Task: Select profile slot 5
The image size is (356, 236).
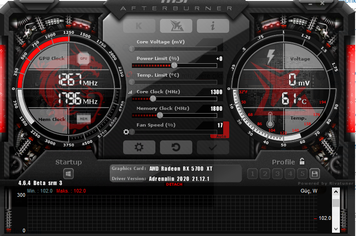Action: pyautogui.click(x=303, y=174)
